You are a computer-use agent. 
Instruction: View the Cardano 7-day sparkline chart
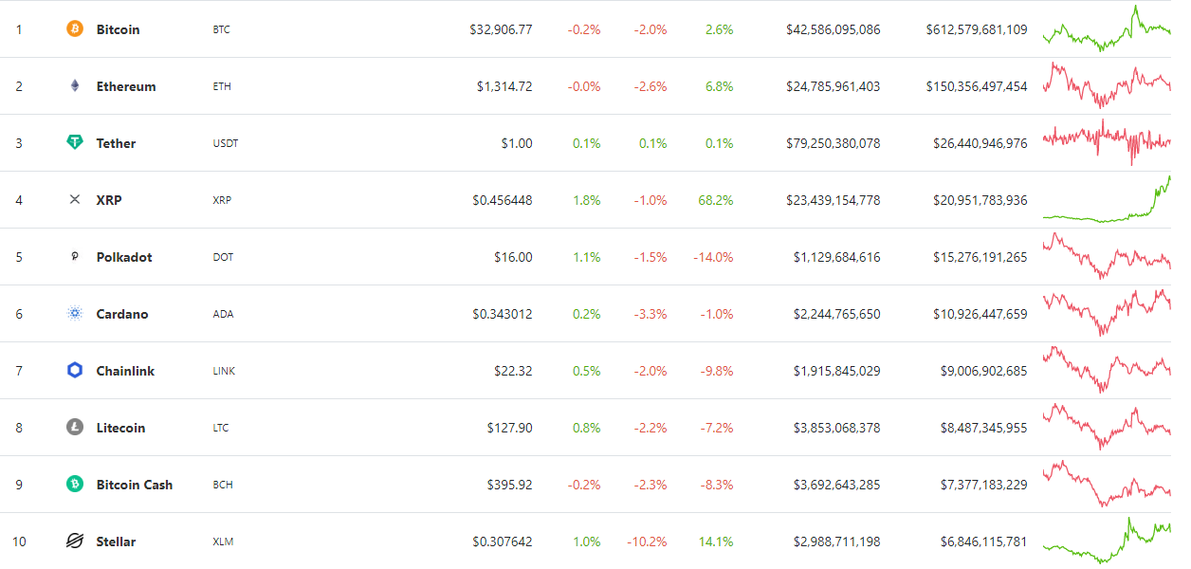tap(1107, 313)
